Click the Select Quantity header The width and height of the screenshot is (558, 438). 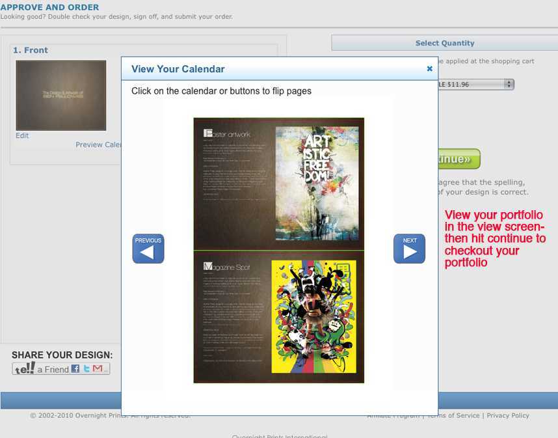click(x=445, y=43)
